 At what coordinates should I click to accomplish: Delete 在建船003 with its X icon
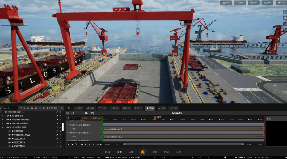click(x=60, y=131)
